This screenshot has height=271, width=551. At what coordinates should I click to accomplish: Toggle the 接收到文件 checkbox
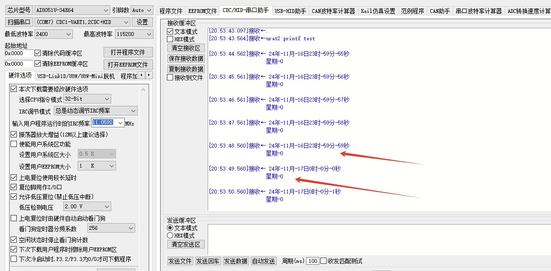click(170, 78)
